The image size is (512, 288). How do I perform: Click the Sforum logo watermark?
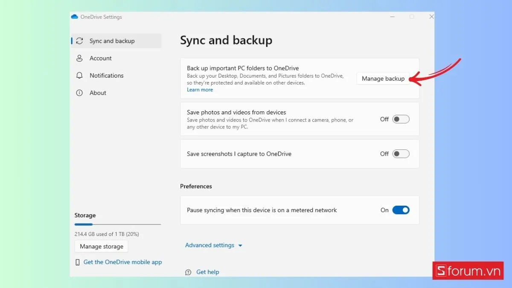468,271
